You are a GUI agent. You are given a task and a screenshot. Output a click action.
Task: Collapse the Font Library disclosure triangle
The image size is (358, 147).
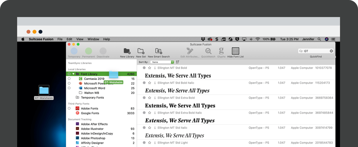[x=73, y=74]
